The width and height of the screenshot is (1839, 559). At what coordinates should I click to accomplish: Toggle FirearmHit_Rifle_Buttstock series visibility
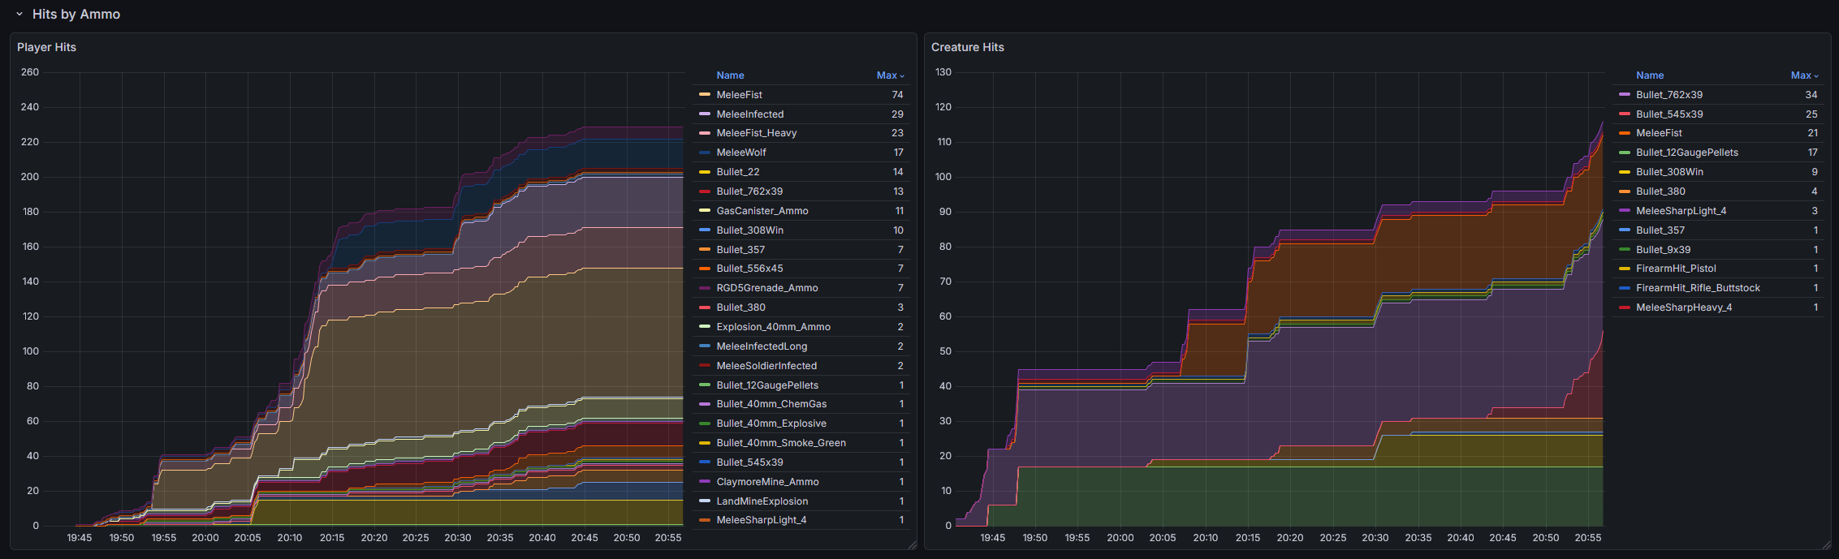(x=1698, y=288)
